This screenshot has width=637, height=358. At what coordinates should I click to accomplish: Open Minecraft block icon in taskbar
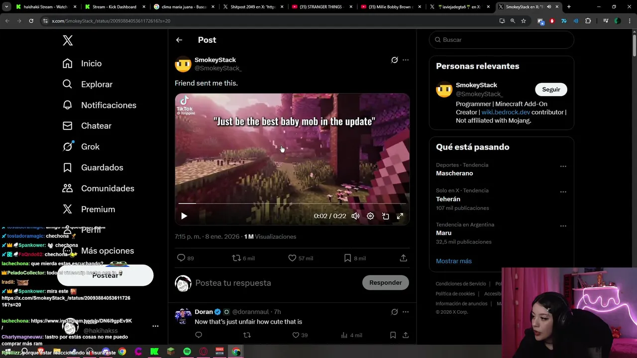point(171,352)
